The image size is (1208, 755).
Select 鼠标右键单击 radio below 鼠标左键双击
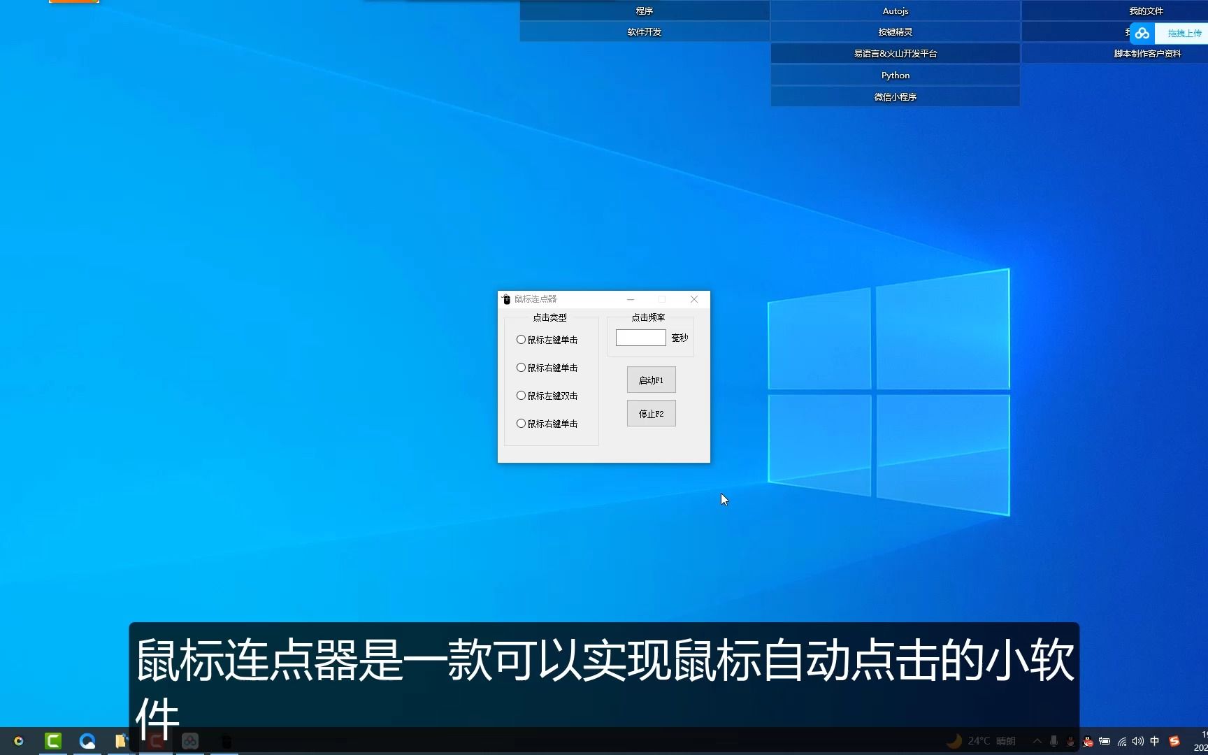[547, 424]
